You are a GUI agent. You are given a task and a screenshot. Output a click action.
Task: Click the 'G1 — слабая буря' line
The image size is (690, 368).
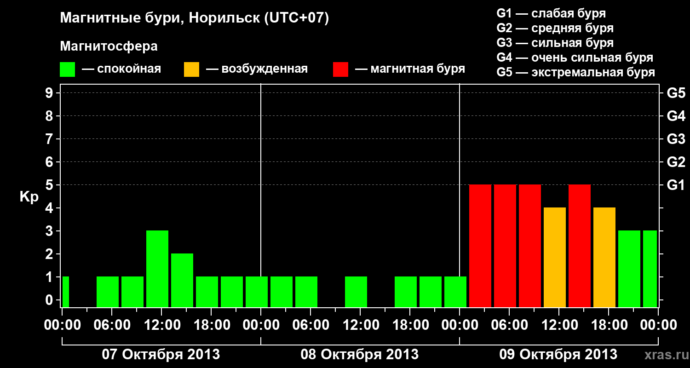coord(551,13)
